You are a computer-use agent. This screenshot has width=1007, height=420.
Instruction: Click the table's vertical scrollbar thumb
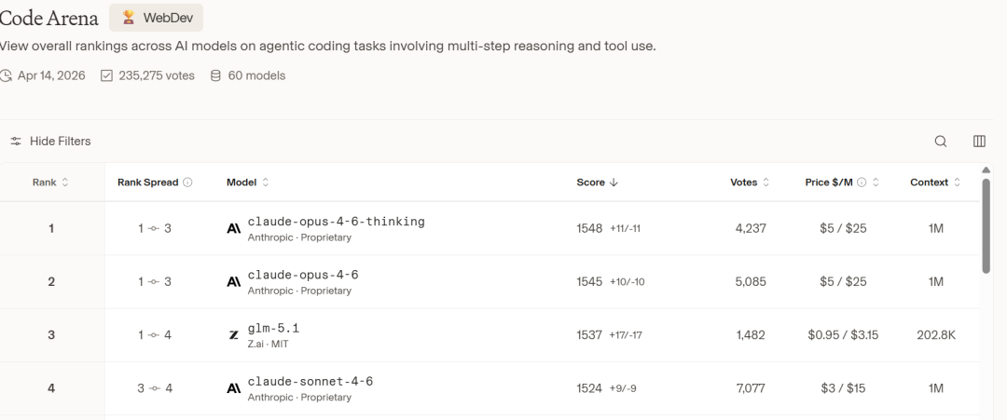pos(986,225)
